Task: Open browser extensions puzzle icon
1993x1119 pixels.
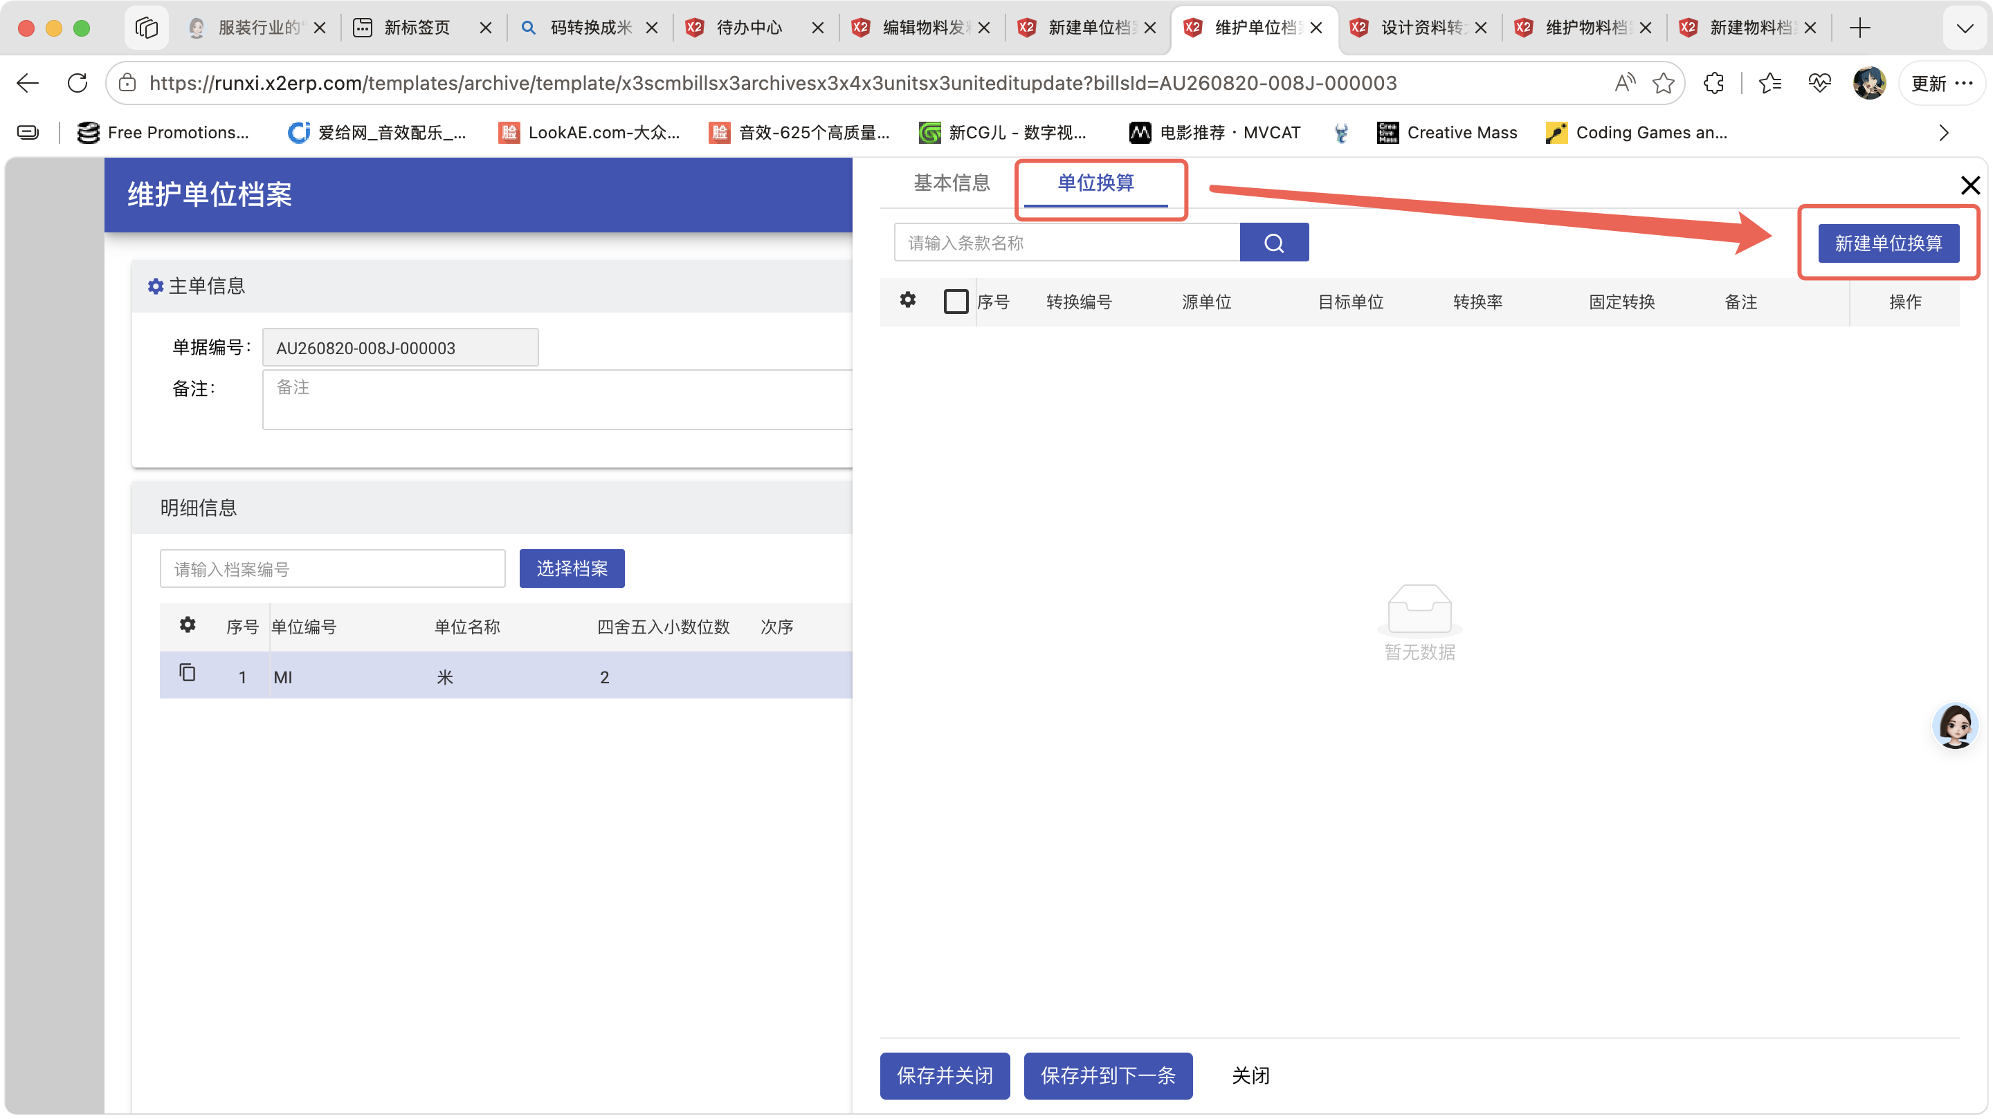Action: click(x=1713, y=84)
